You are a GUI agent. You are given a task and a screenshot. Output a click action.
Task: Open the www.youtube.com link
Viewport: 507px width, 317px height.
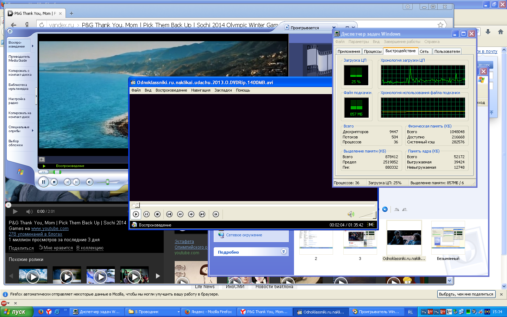pos(50,229)
